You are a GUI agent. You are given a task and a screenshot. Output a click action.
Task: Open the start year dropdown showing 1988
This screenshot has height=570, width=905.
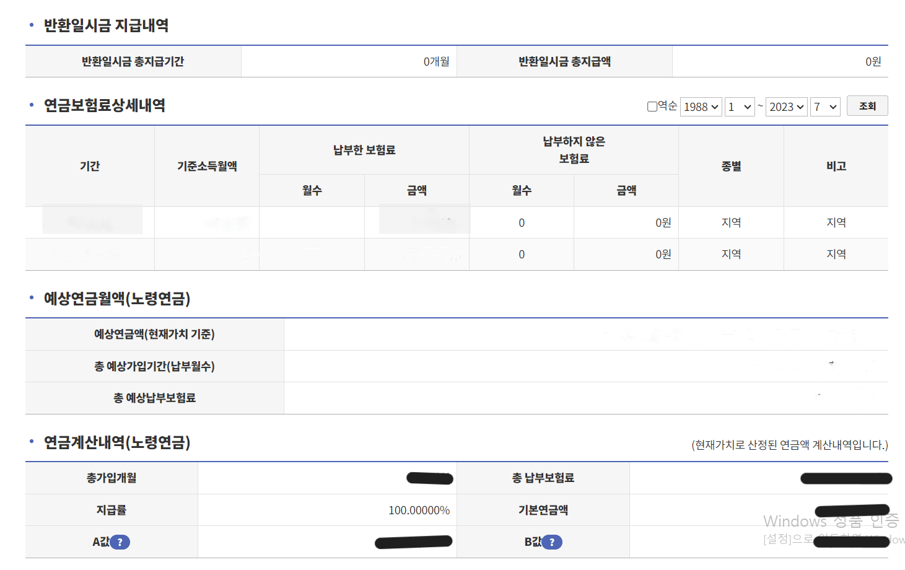701,107
